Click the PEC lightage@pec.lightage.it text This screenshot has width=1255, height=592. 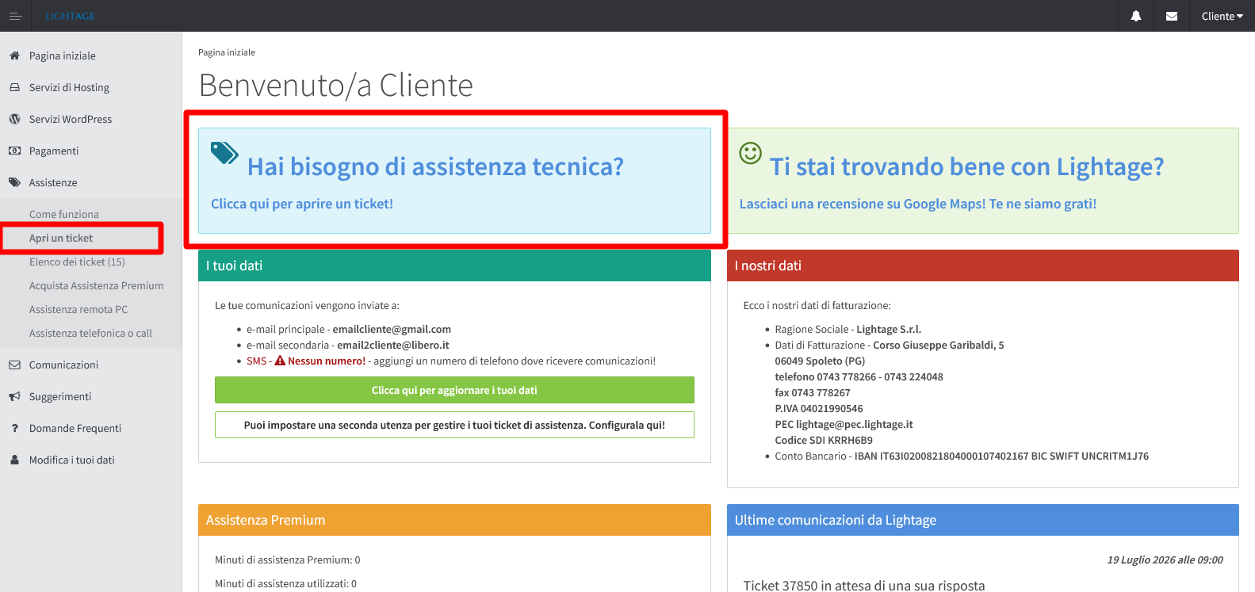(844, 424)
